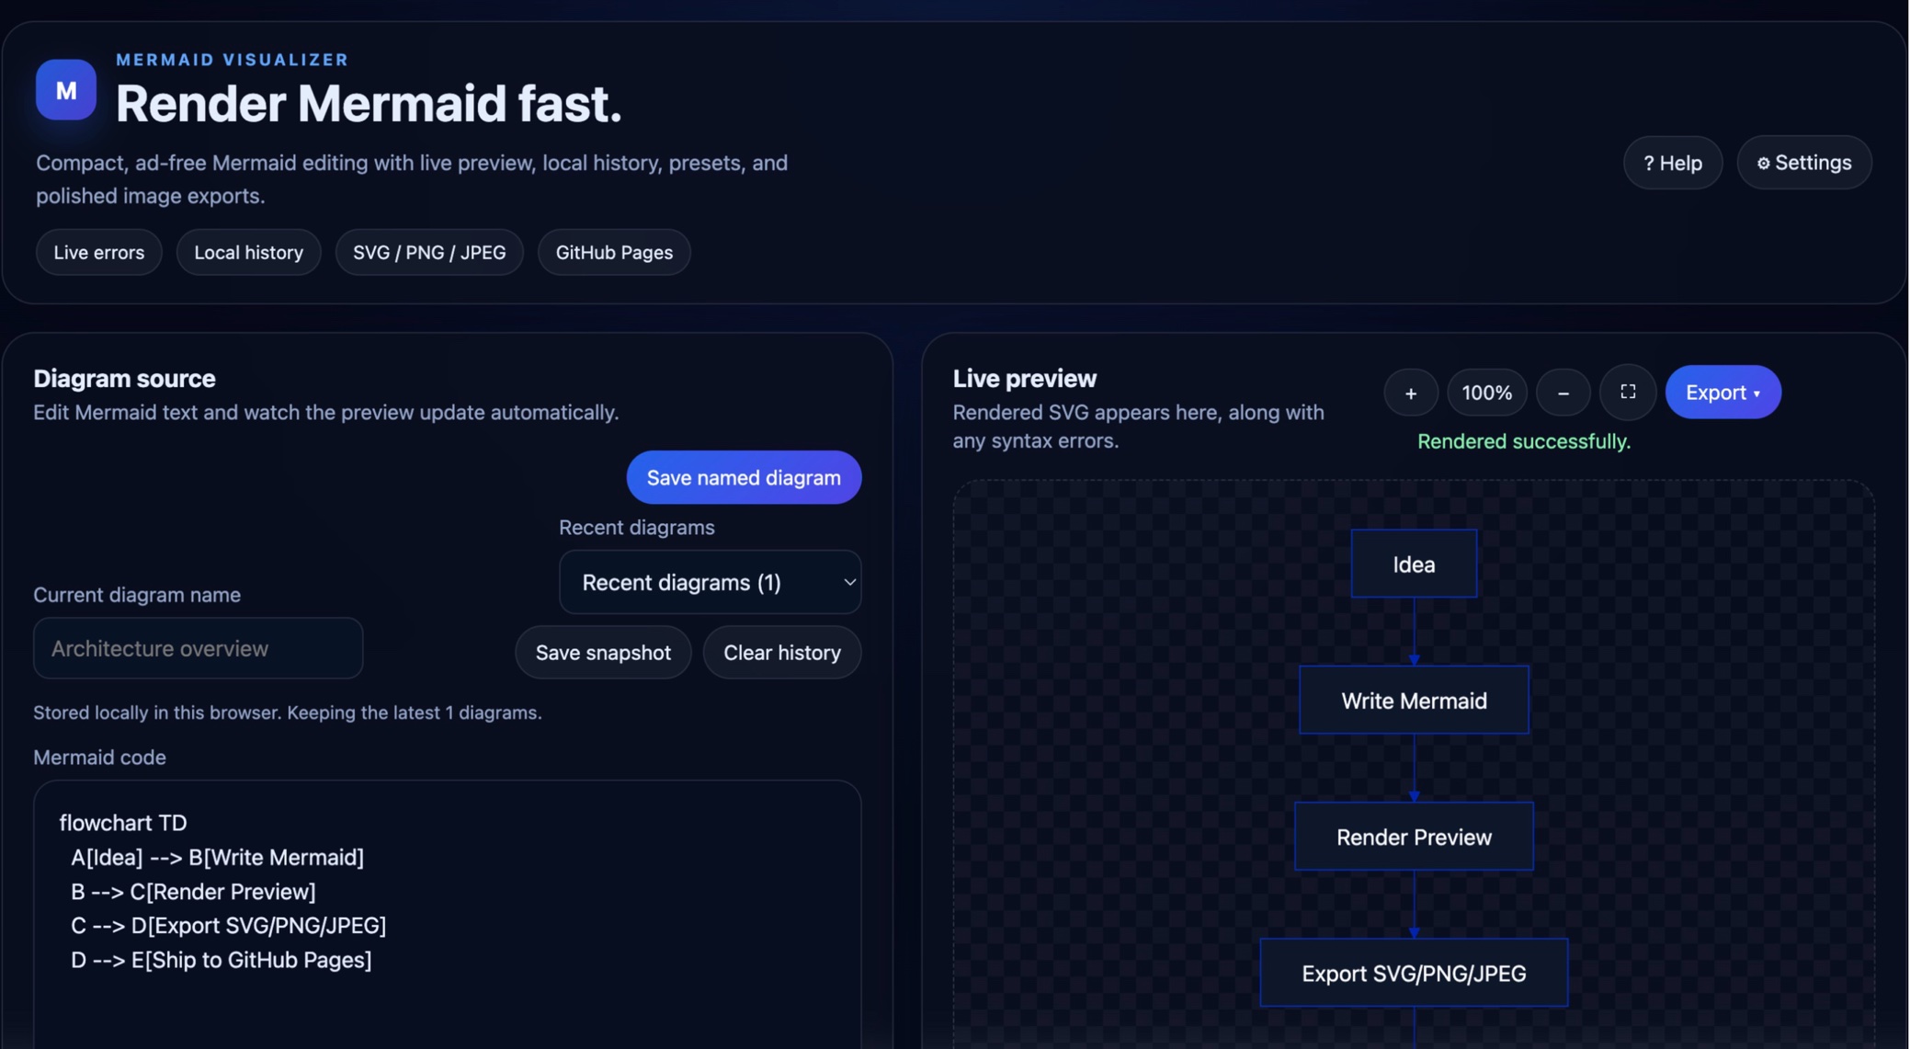Click the blue M logo icon
This screenshot has width=1910, height=1049.
[65, 90]
